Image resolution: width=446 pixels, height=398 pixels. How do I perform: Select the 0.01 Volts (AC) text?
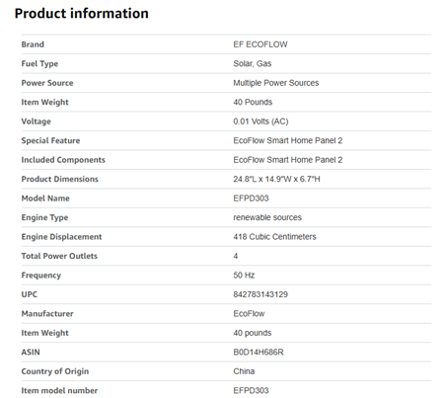(260, 121)
